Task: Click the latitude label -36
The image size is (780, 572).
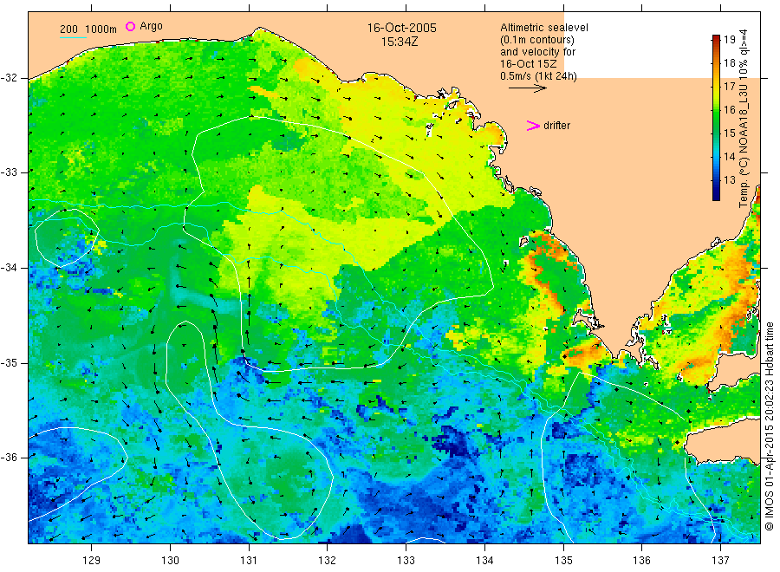Action: click(9, 457)
